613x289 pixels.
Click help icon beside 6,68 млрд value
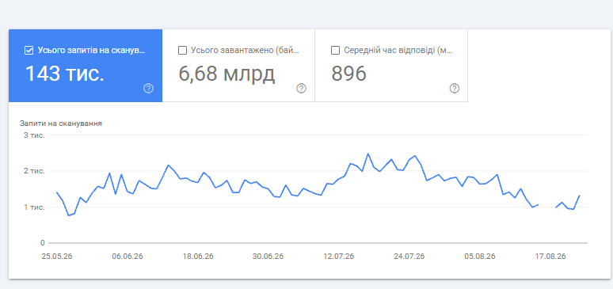pyautogui.click(x=301, y=89)
